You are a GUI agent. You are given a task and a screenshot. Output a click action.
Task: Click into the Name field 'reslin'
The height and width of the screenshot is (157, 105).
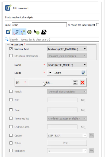coord(39,25)
